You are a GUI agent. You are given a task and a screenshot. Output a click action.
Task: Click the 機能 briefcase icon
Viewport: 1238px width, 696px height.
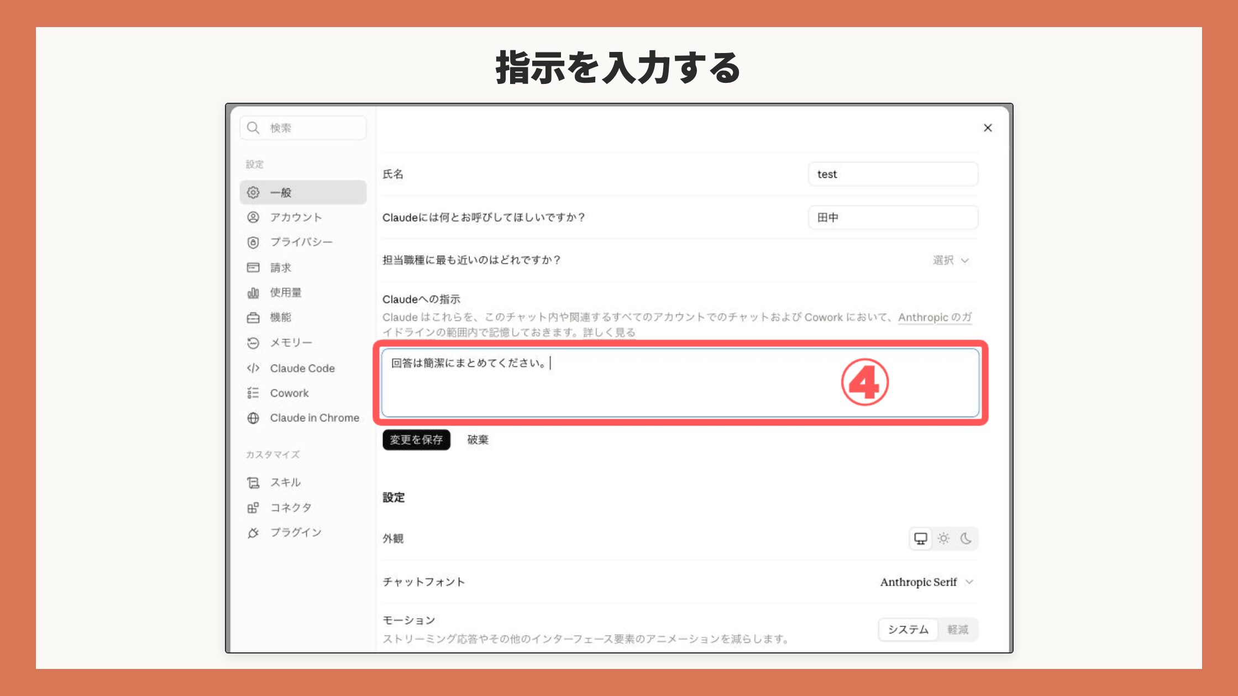[x=253, y=318]
